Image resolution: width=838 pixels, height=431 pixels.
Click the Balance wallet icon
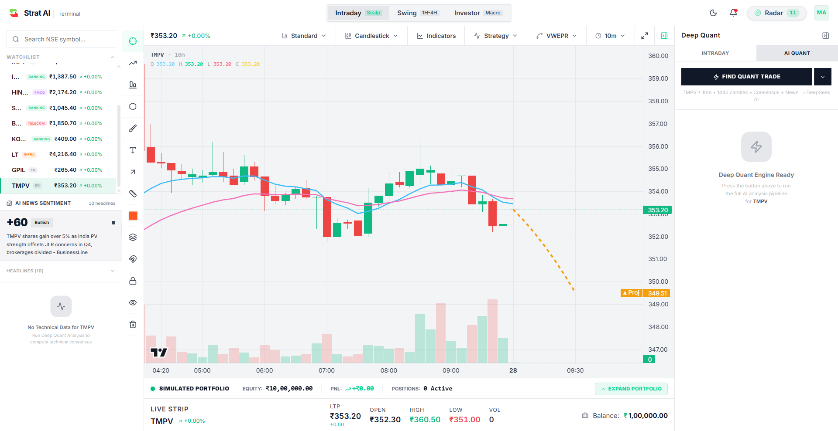[x=585, y=416]
